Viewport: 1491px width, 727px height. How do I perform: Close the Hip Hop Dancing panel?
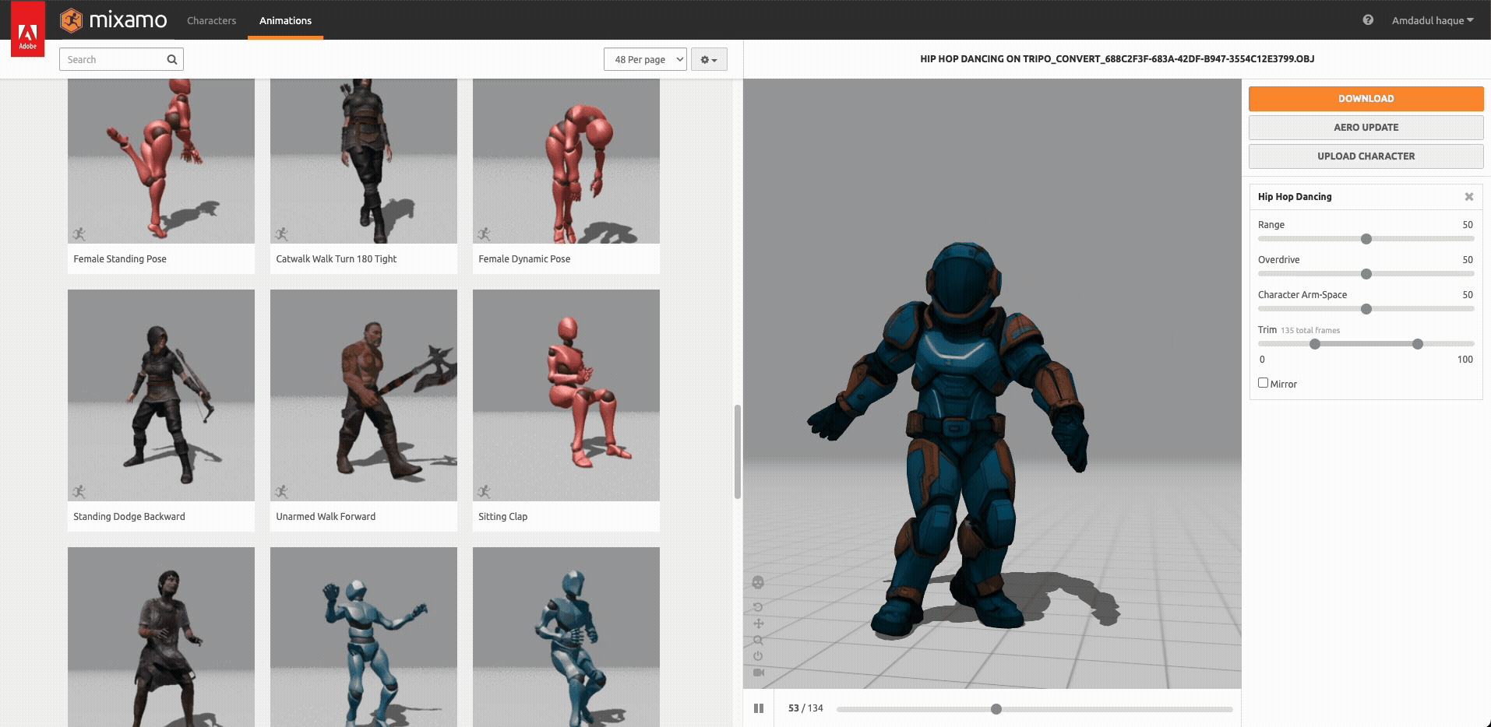pos(1468,197)
